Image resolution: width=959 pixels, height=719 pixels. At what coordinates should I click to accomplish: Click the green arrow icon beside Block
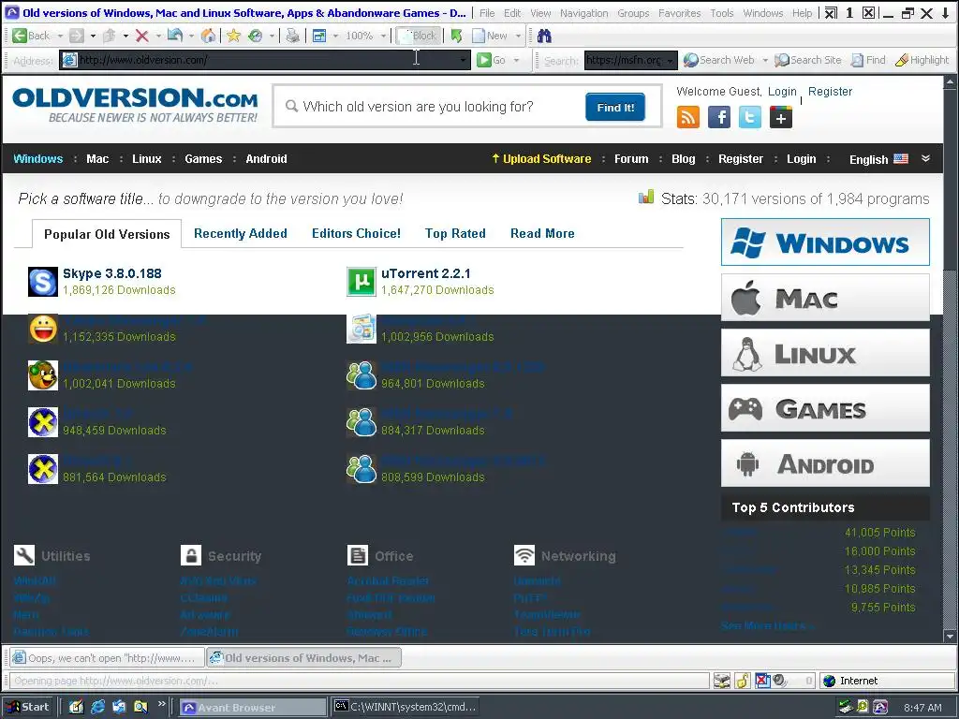click(x=456, y=37)
